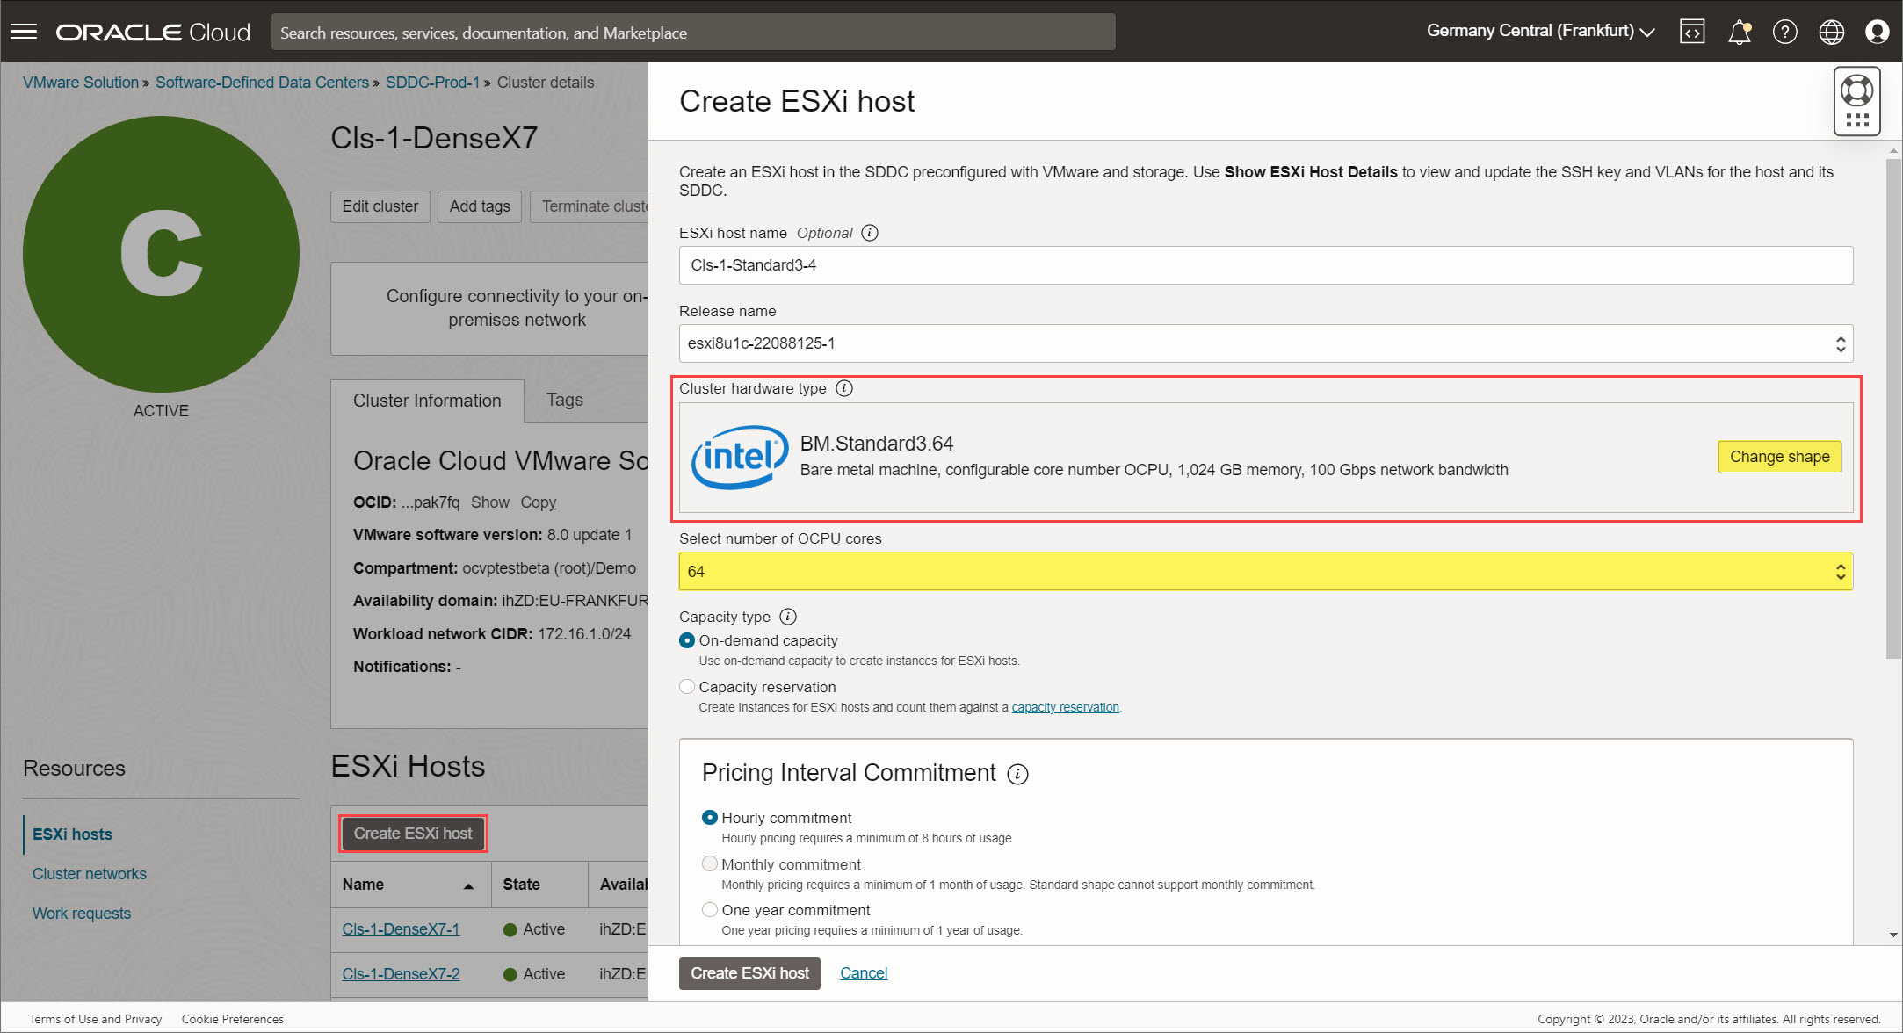The image size is (1903, 1033).
Task: Click the info icon beside Cluster hardware type
Action: click(x=844, y=388)
